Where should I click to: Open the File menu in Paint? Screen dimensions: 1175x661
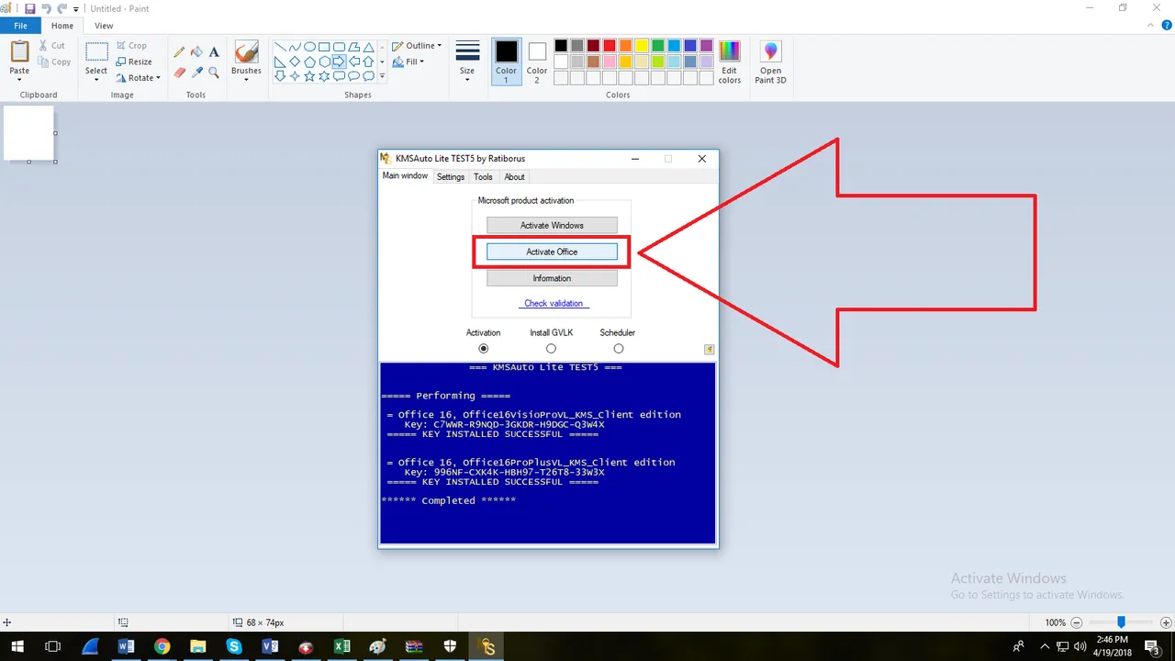20,26
